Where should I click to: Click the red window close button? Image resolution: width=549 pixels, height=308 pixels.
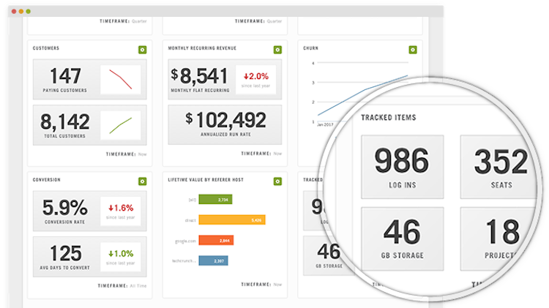(x=14, y=12)
